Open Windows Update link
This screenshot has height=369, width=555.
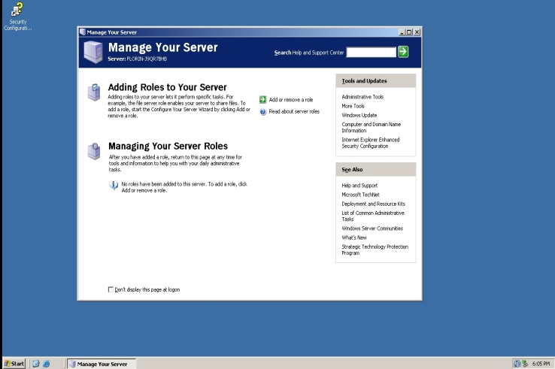coord(359,115)
